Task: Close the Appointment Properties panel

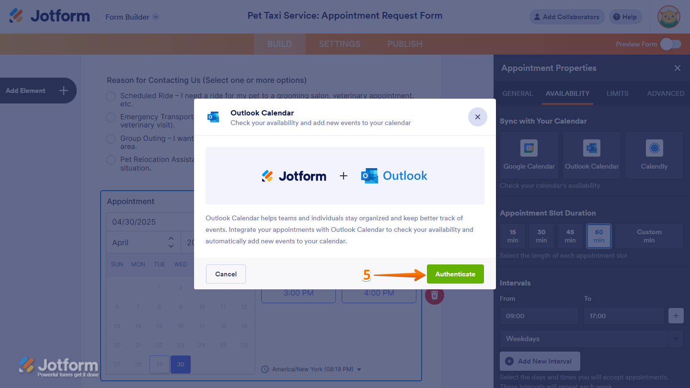Action: click(x=678, y=68)
